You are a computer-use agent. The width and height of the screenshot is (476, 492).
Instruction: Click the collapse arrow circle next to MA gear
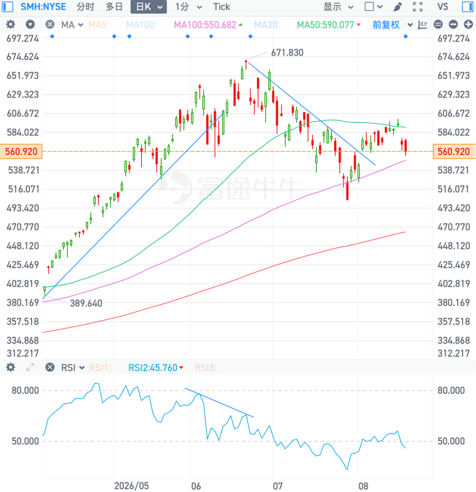[30, 25]
